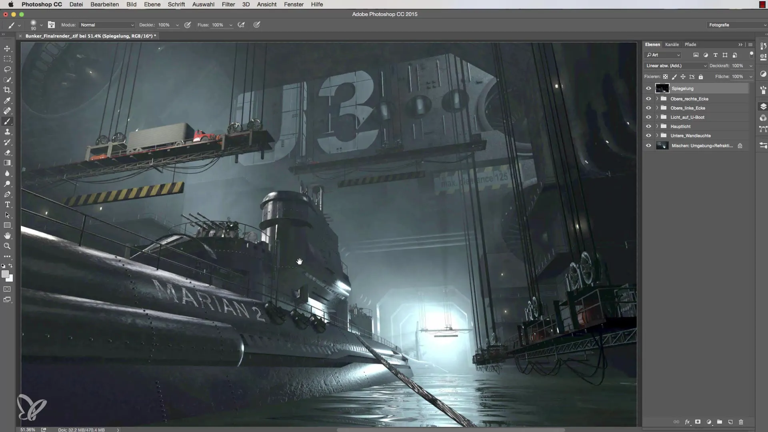The height and width of the screenshot is (432, 768).
Task: Click the background color swatch
Action: (x=10, y=279)
